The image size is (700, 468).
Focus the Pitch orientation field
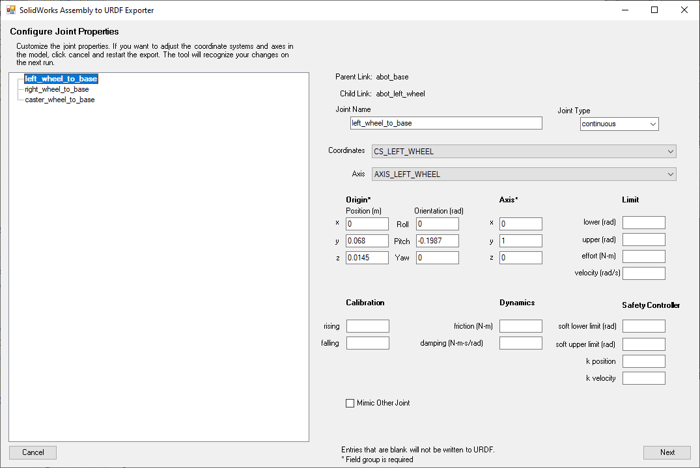click(437, 241)
